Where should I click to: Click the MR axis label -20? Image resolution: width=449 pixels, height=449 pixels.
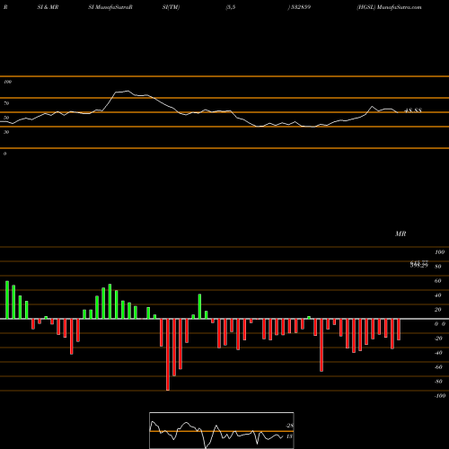(x=438, y=339)
